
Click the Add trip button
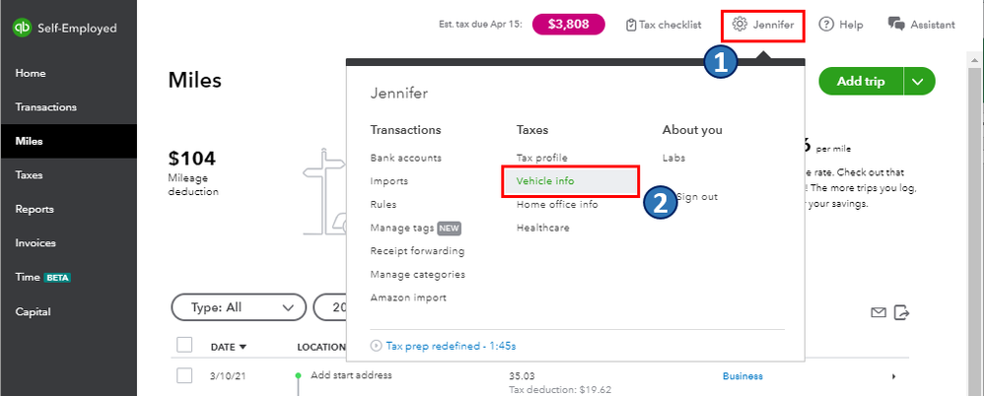[860, 82]
